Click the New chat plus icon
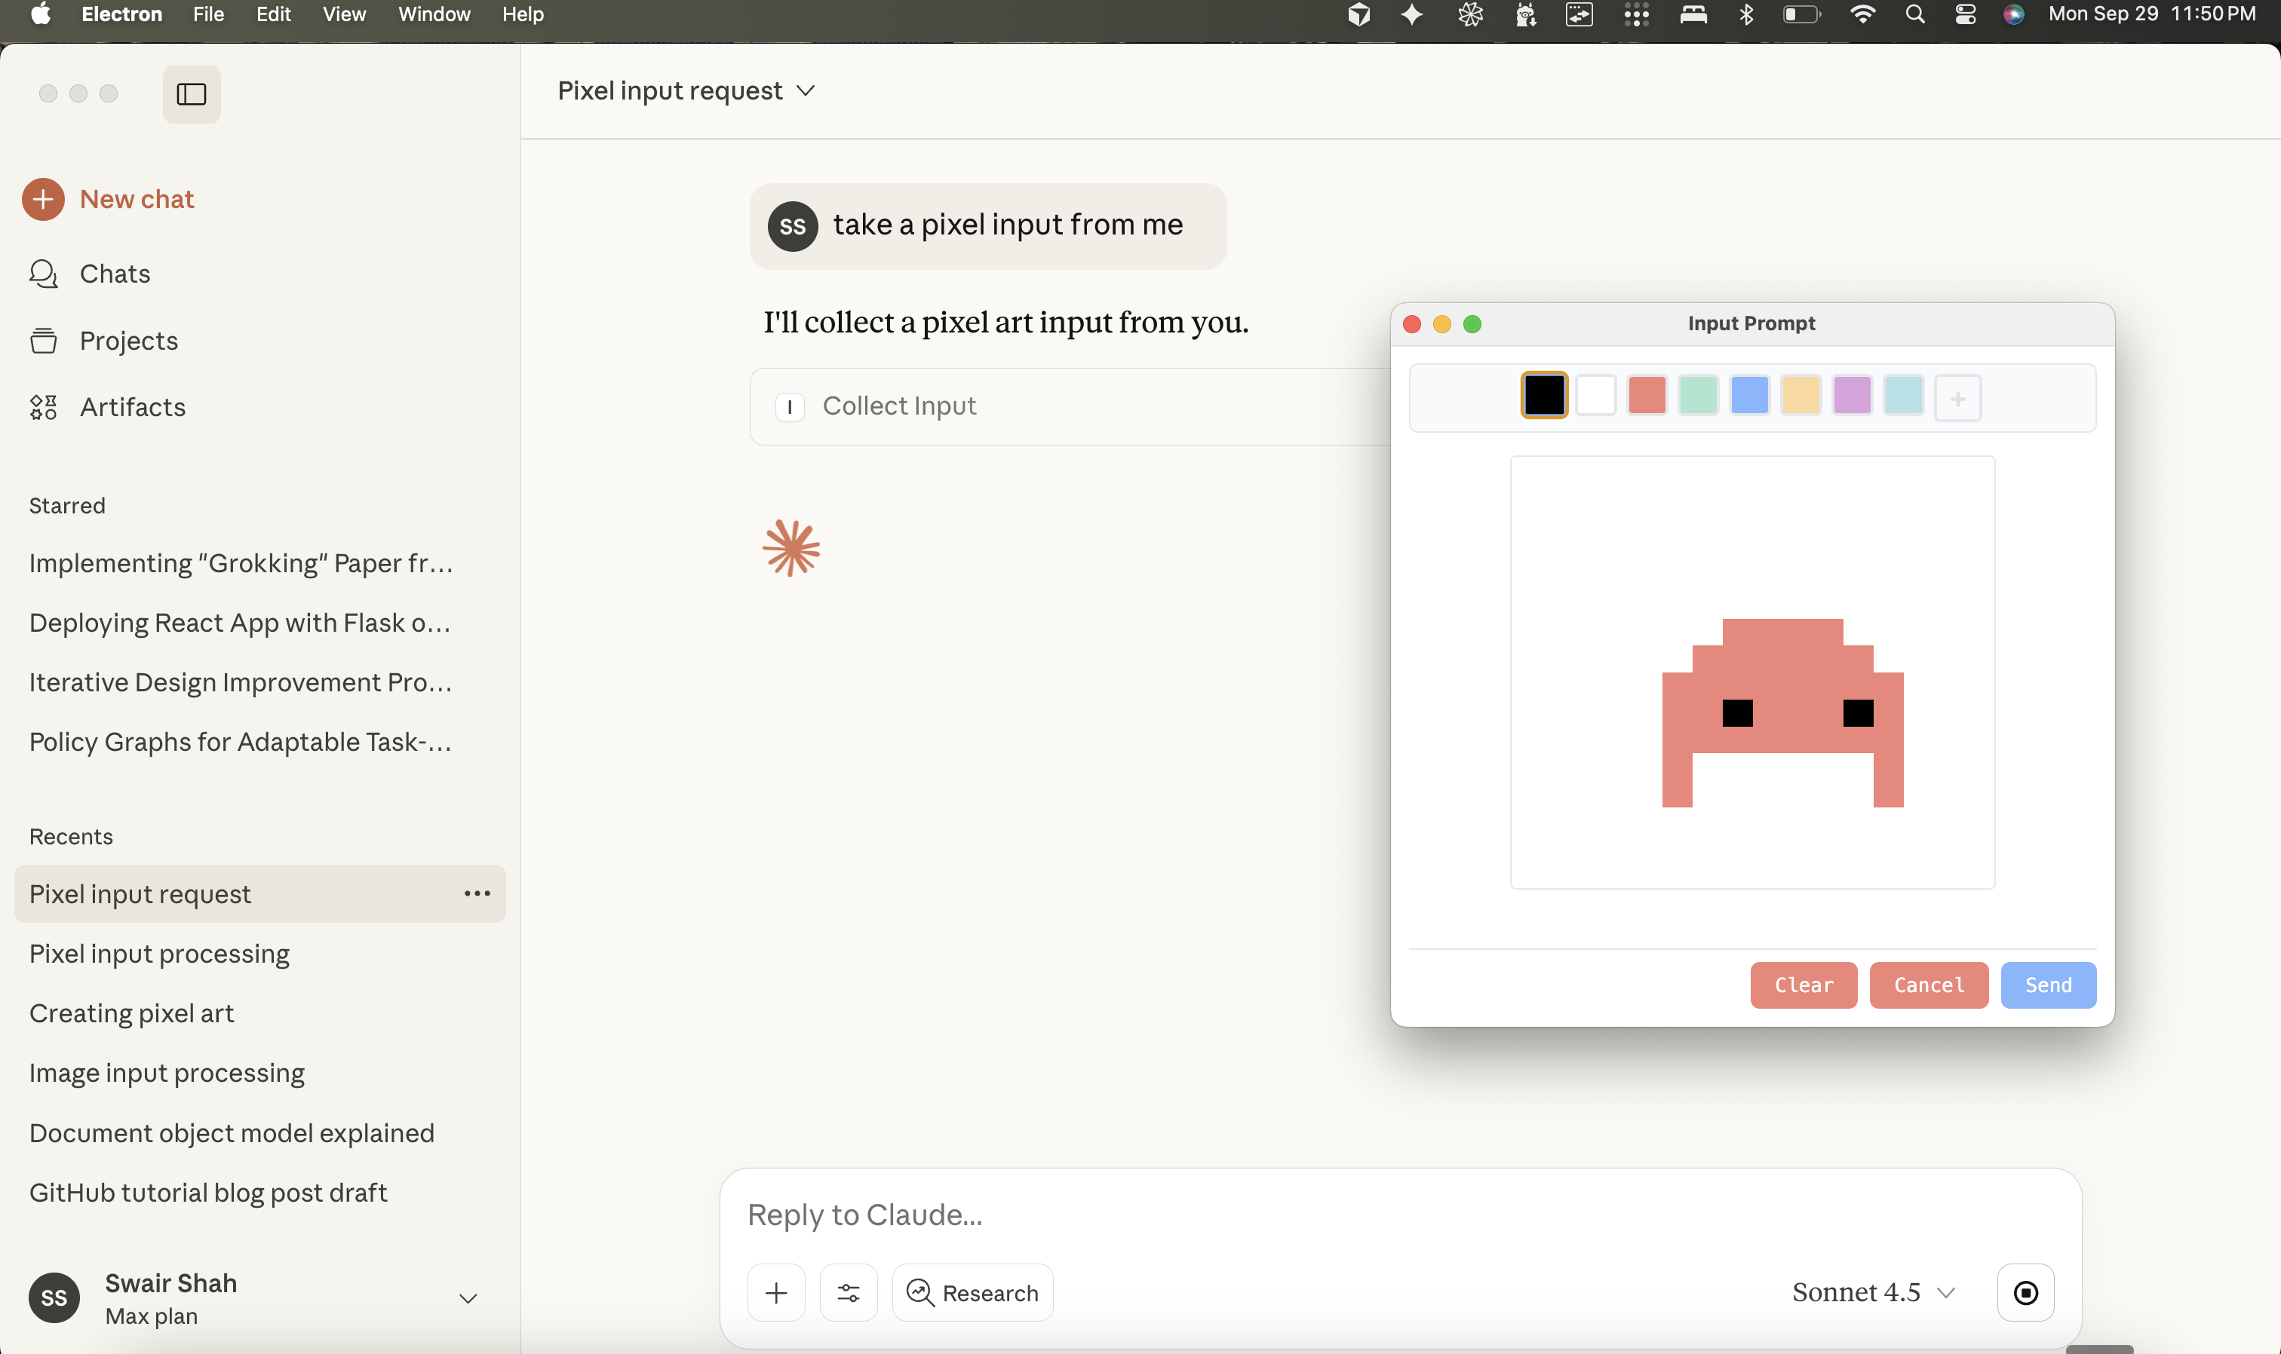The image size is (2281, 1354). pyautogui.click(x=43, y=199)
